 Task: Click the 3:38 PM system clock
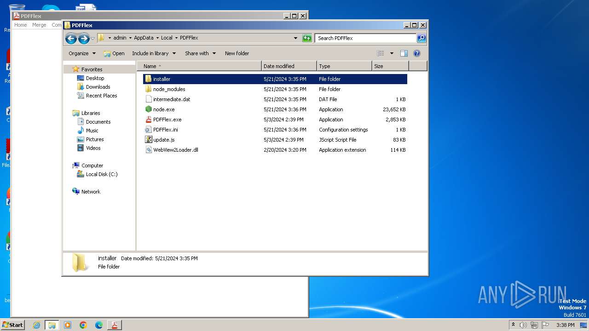[565, 325]
